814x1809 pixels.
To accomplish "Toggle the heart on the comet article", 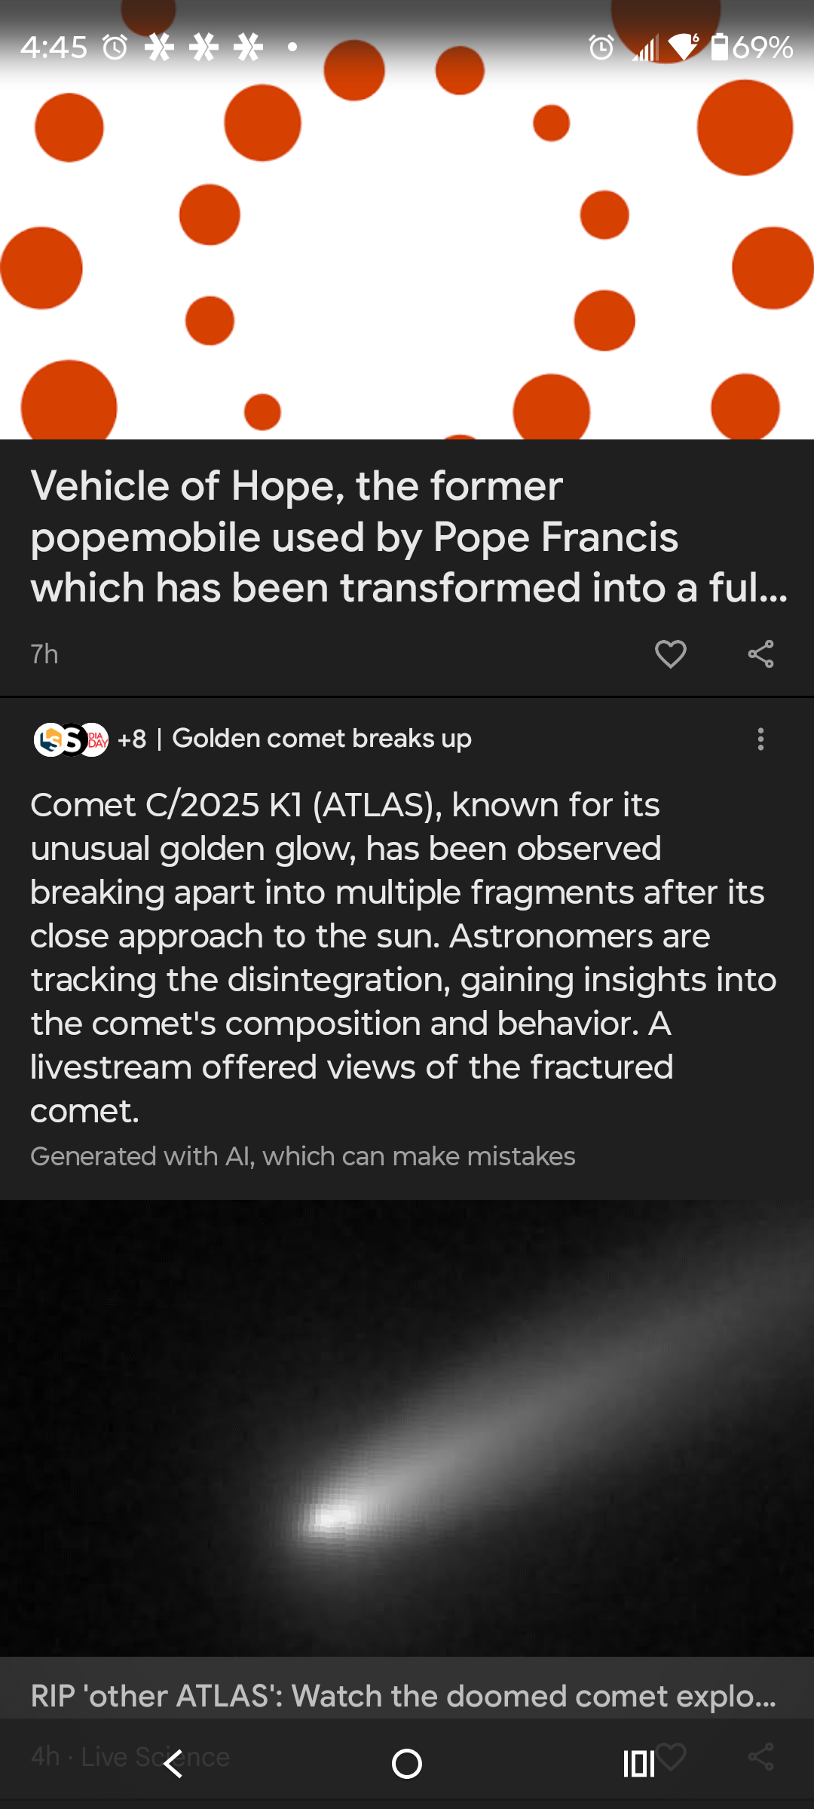I will tap(670, 1756).
